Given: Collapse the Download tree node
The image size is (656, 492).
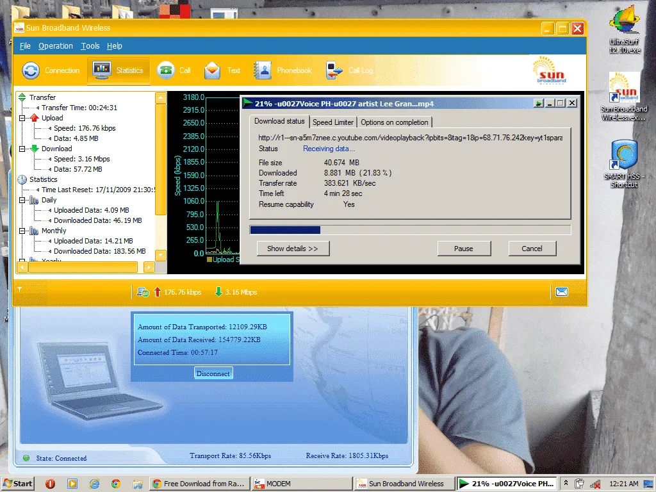Looking at the screenshot, I should (x=22, y=149).
